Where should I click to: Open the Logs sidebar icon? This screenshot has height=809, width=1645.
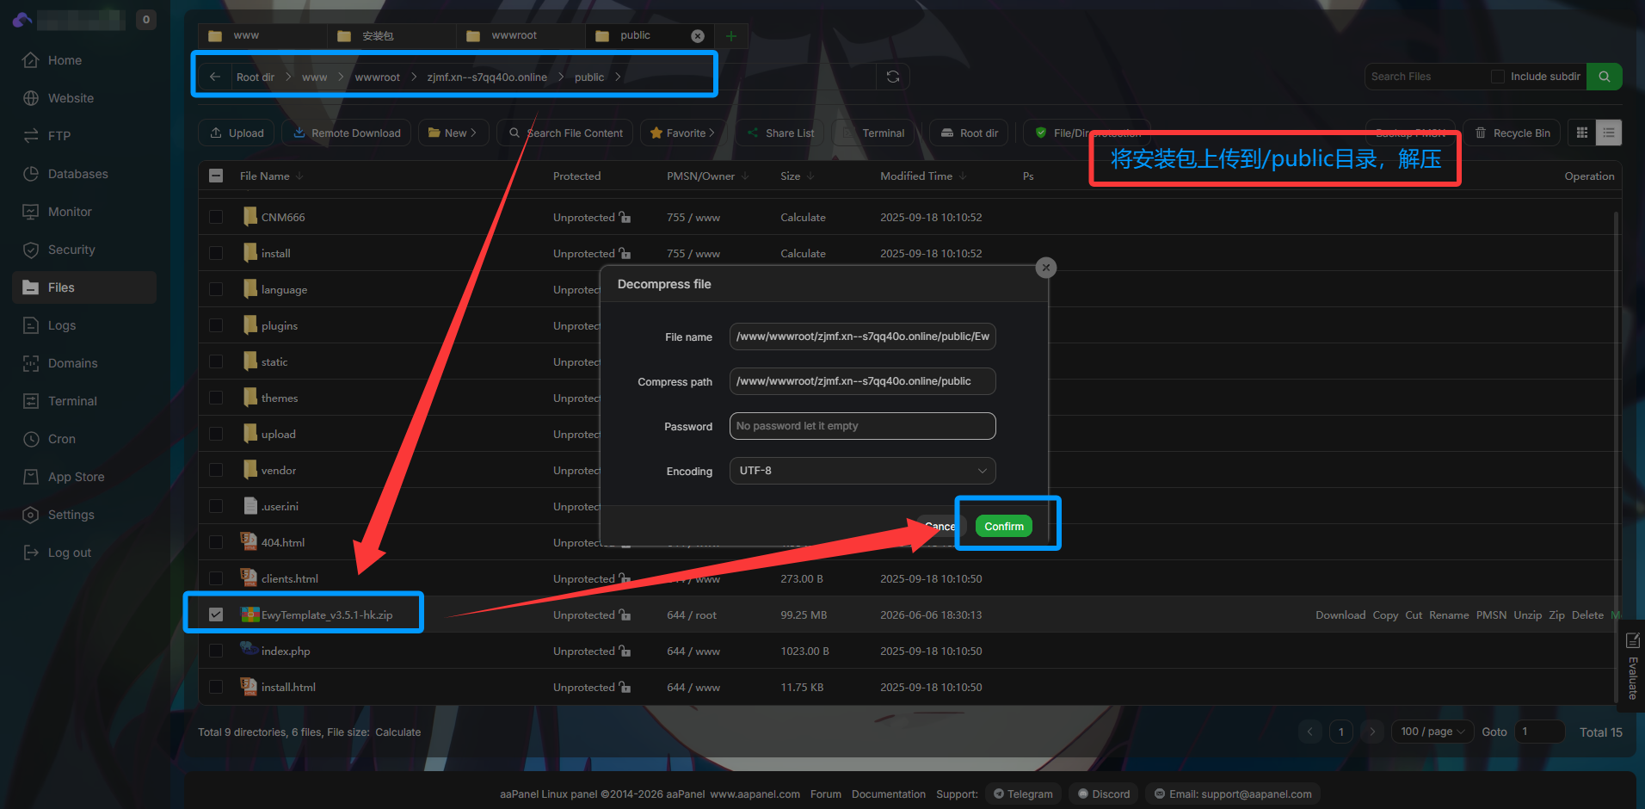(31, 325)
